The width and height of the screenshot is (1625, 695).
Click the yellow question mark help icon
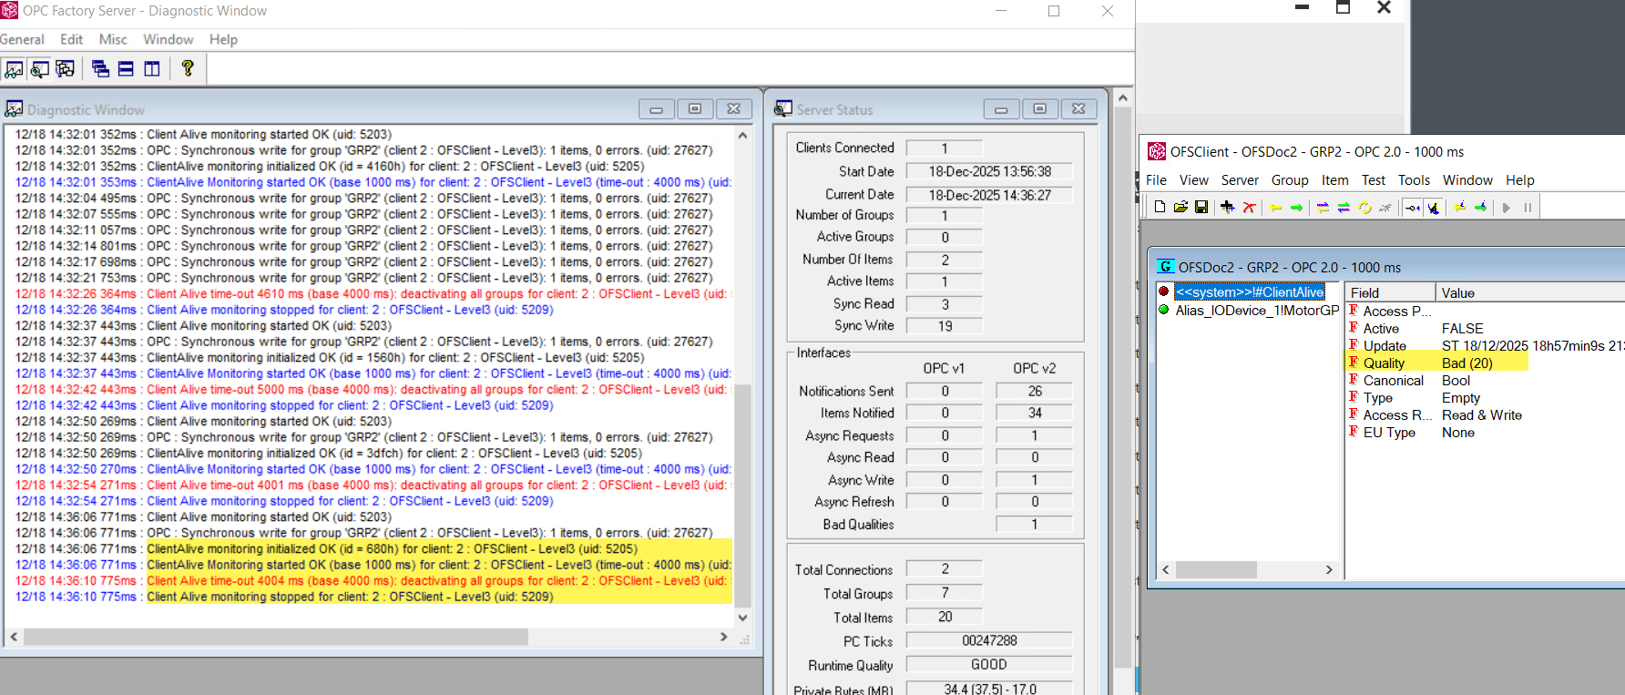[x=188, y=68]
